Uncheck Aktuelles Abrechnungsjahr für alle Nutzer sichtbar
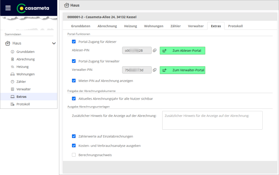279x175 pixels. coord(74,98)
